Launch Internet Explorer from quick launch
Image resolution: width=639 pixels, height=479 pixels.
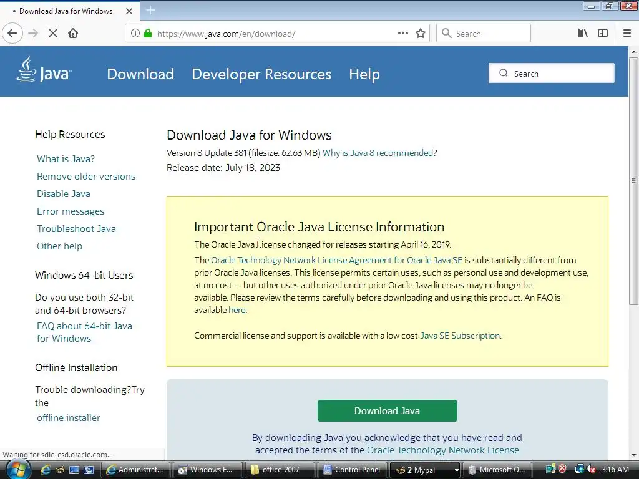pyautogui.click(x=45, y=470)
